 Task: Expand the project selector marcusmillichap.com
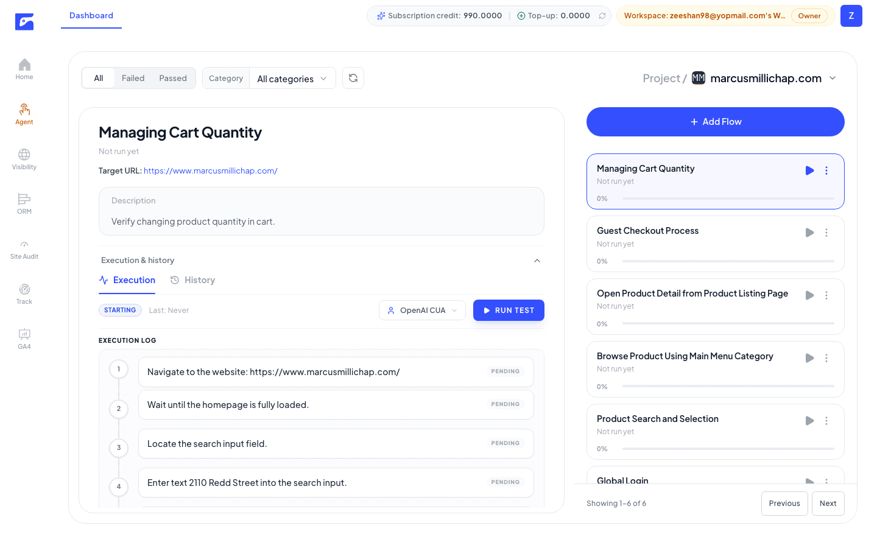(833, 78)
